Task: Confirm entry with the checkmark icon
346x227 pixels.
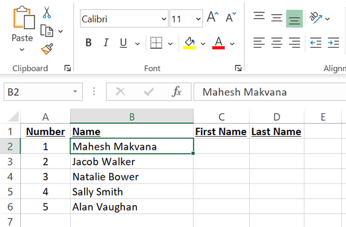Action: tap(149, 91)
